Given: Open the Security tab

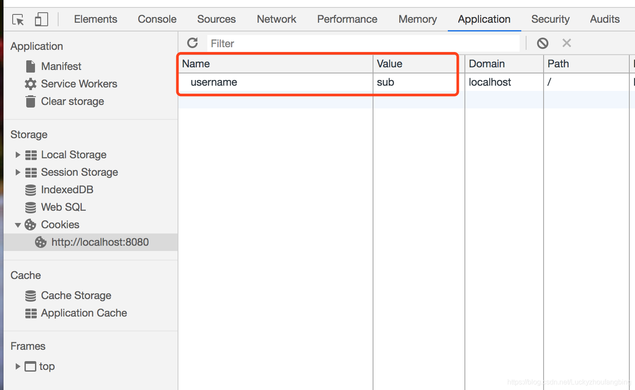Looking at the screenshot, I should coord(551,19).
